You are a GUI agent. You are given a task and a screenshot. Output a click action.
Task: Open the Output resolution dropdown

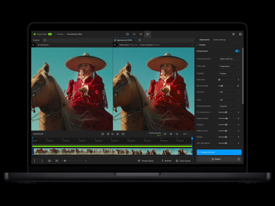229,59
